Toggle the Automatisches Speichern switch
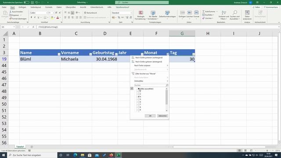Screen dimensions: 281x158 click(26, 3)
